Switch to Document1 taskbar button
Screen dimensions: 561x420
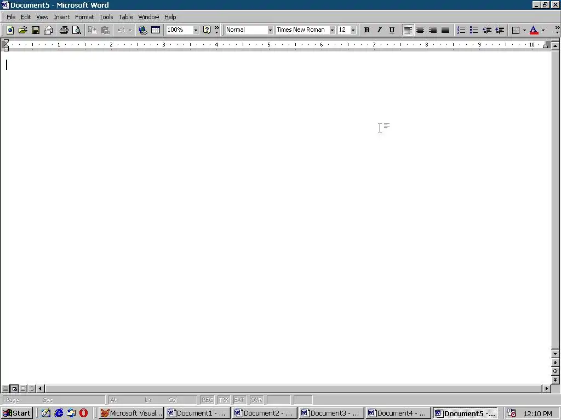coord(197,413)
